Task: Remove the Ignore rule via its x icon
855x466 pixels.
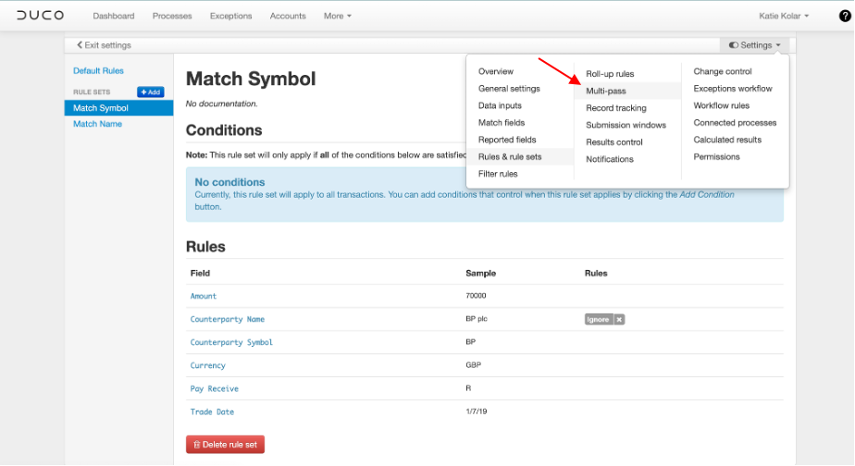Action: click(619, 320)
